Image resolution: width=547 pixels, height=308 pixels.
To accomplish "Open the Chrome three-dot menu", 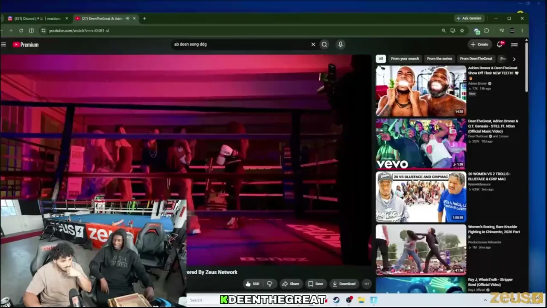I will (x=522, y=30).
